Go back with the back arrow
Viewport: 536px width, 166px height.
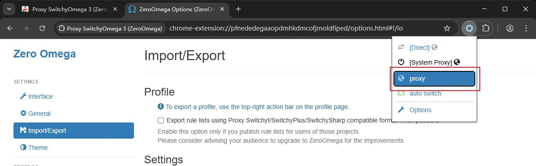[x=10, y=28]
